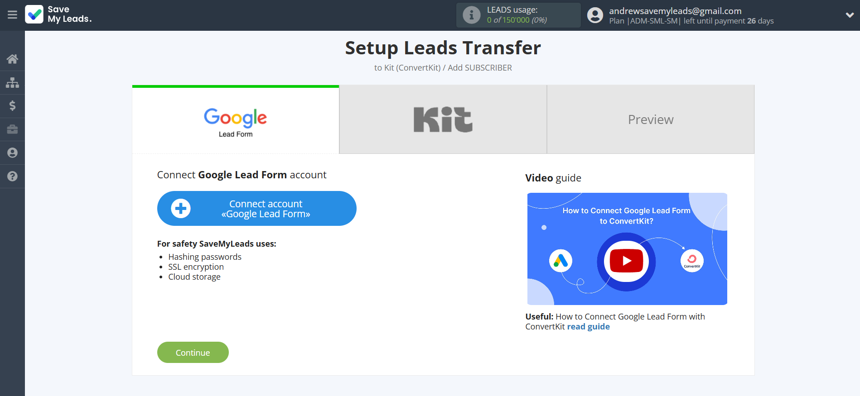
Task: Click the andrewsavemyleads@gmail.com account email
Action: click(x=675, y=11)
